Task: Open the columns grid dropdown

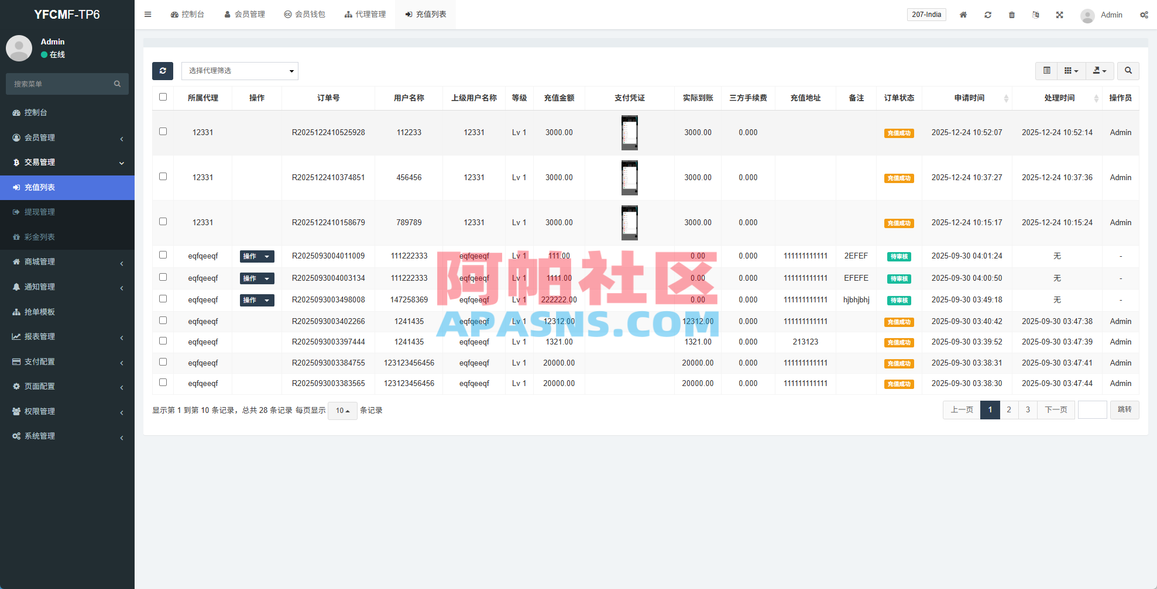Action: click(1072, 71)
